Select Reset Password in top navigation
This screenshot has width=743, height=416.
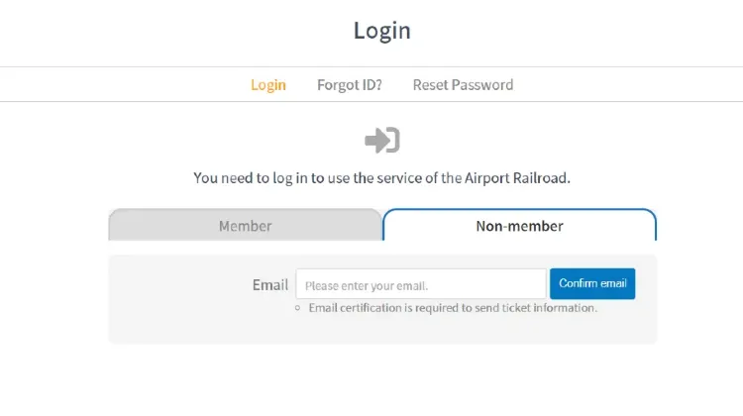pyautogui.click(x=463, y=85)
